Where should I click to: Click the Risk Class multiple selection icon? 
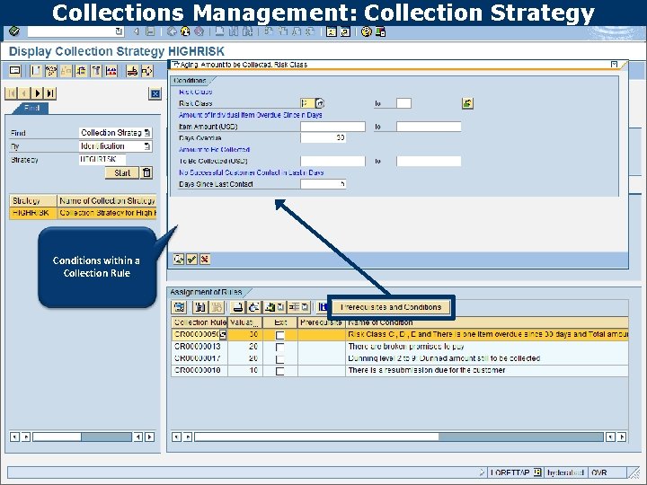tap(467, 103)
